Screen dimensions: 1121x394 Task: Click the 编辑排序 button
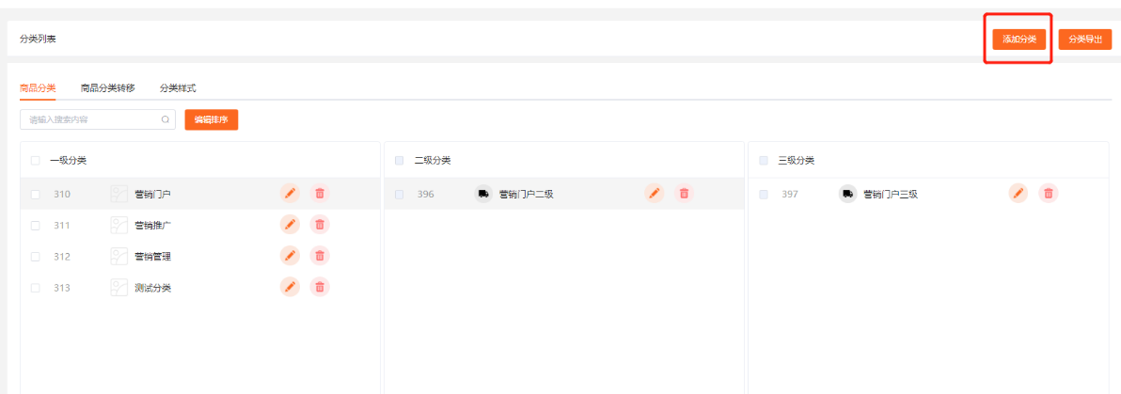point(211,119)
